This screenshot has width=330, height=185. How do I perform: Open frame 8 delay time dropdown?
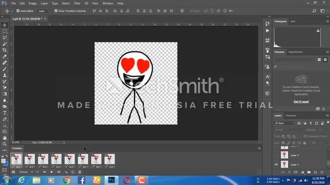112,166
